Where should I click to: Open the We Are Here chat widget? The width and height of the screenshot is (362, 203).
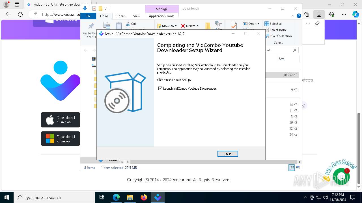pyautogui.click(x=341, y=176)
